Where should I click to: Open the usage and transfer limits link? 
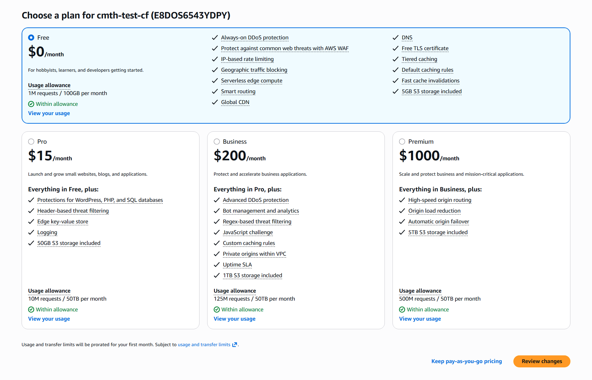tap(204, 345)
